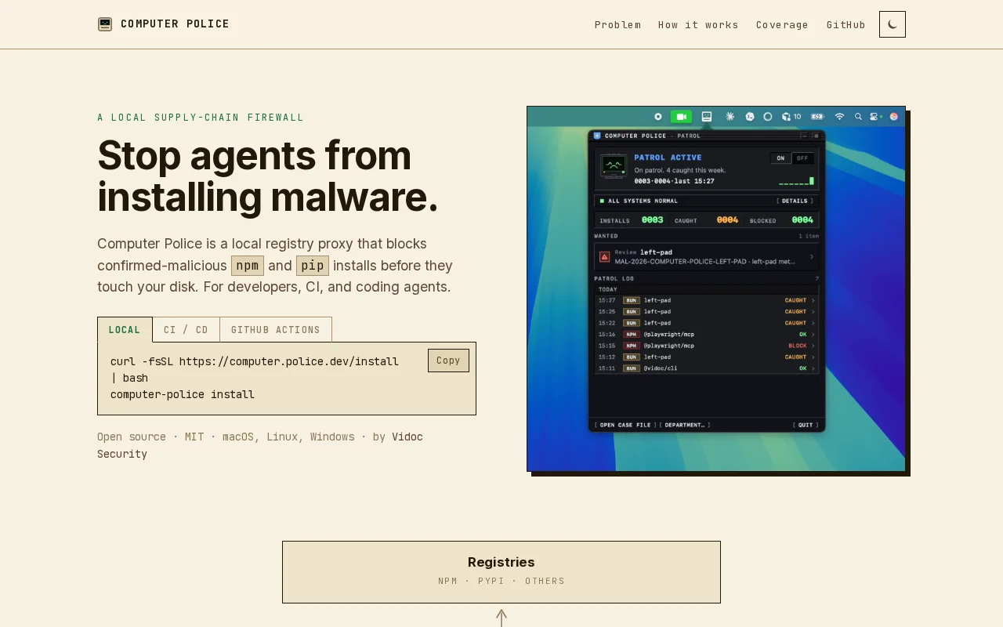The image size is (1003, 627).
Task: Click the @vidoc/cli package name
Action: point(661,368)
